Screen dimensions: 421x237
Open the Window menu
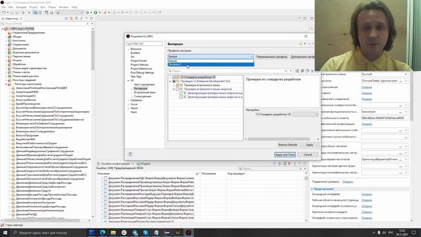[x=64, y=7]
